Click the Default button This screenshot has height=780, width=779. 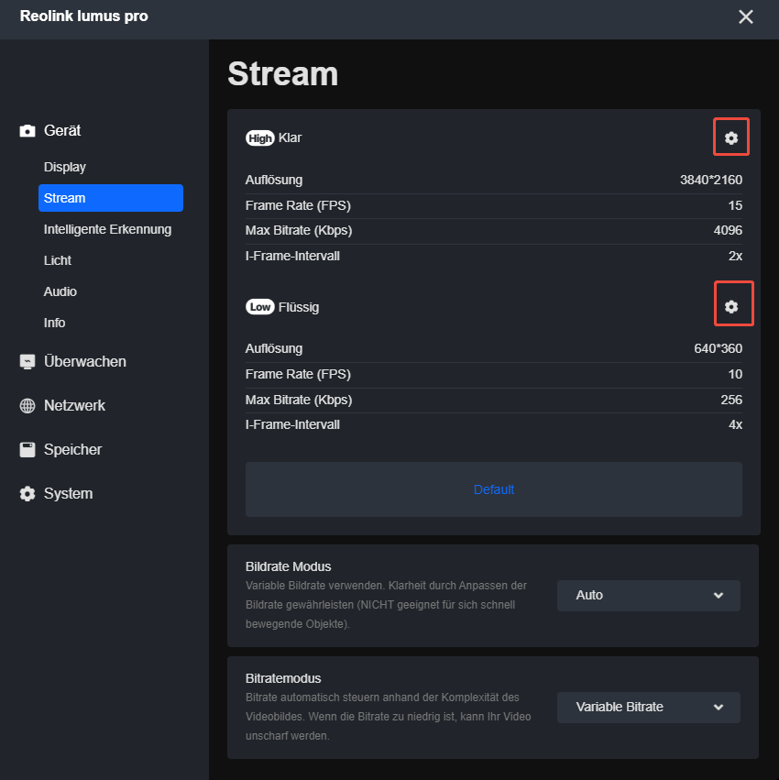click(493, 489)
